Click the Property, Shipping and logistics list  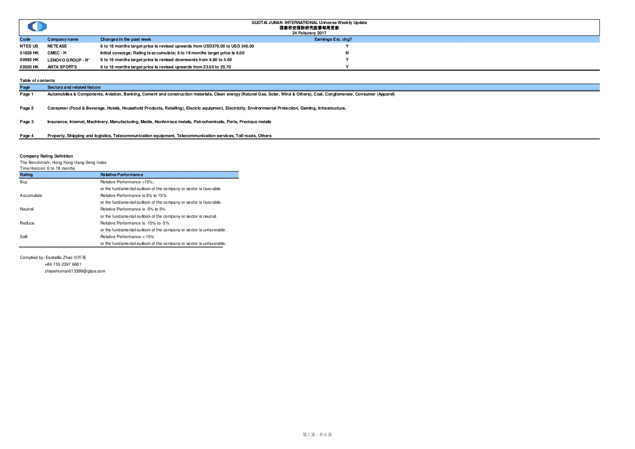tap(159, 136)
